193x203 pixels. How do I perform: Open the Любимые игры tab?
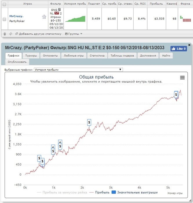coord(74,56)
